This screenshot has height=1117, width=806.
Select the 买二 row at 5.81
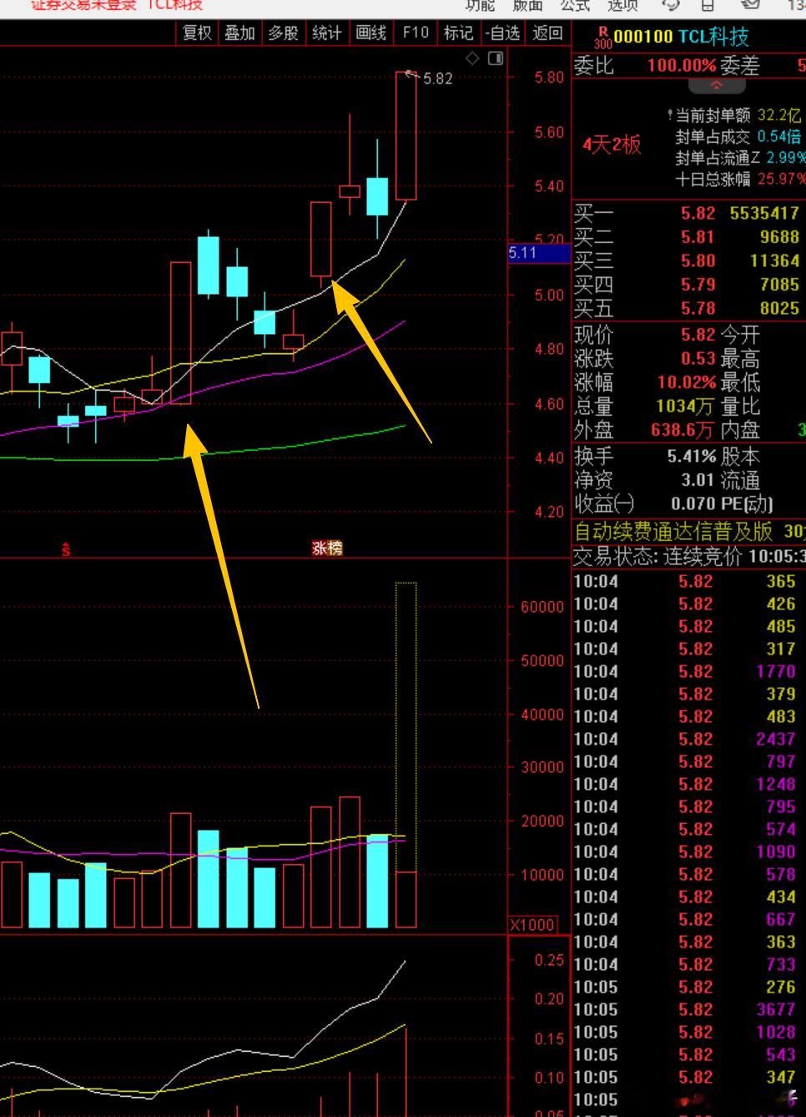click(x=688, y=237)
